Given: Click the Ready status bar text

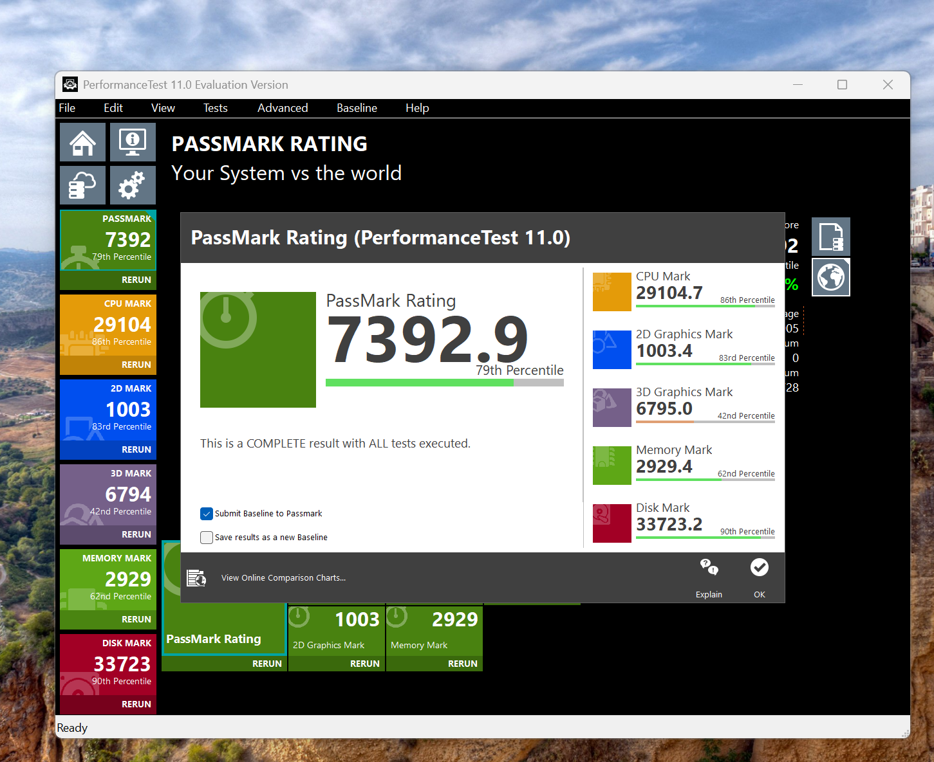Looking at the screenshot, I should click(72, 727).
